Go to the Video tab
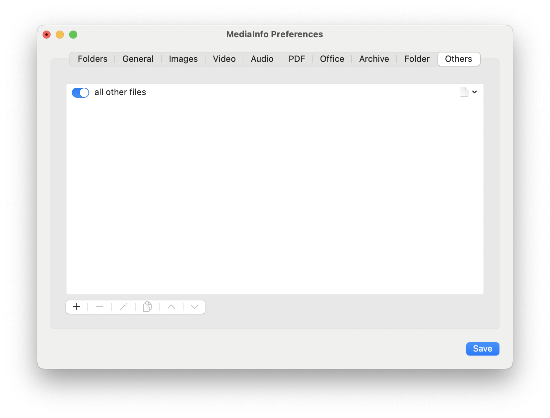 point(224,59)
